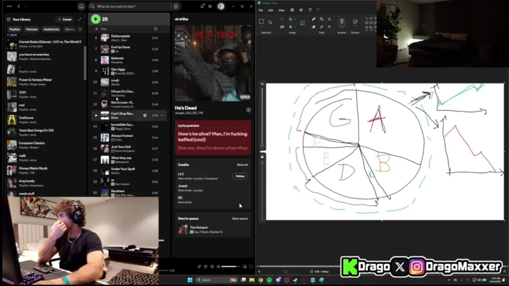
Task: Click Paint remove background icon
Action: (x=282, y=27)
